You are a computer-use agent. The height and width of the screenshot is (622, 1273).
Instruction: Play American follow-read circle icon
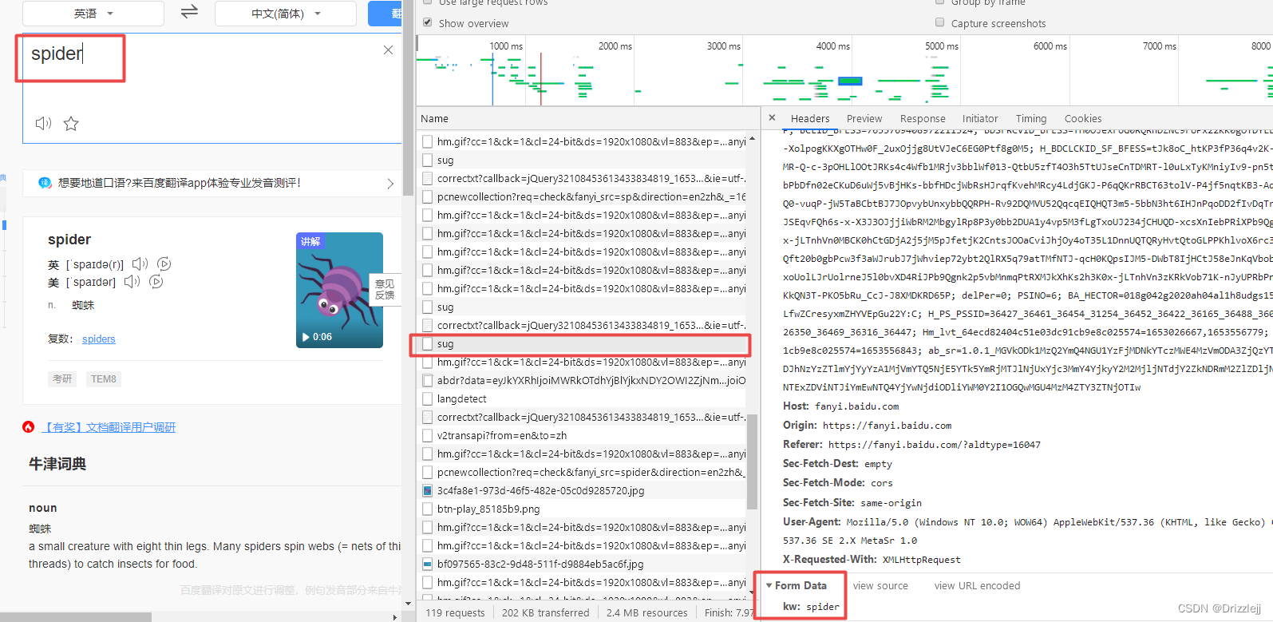pyautogui.click(x=156, y=281)
